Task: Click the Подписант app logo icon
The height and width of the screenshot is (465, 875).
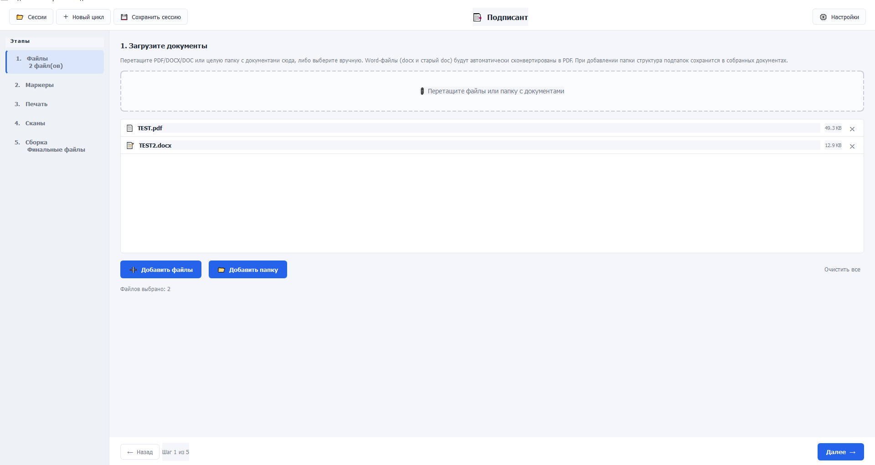Action: coord(477,17)
